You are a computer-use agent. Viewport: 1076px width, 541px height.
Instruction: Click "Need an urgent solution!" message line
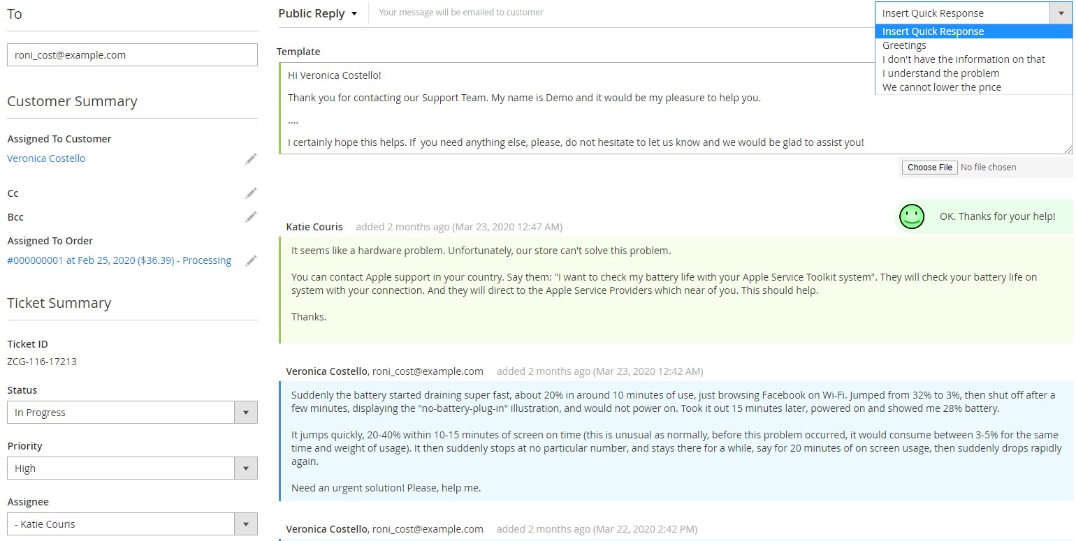click(386, 488)
